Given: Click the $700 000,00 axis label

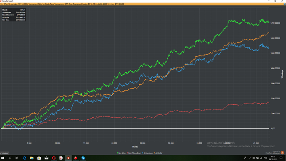Looking at the screenshot, I should [x=275, y=23].
